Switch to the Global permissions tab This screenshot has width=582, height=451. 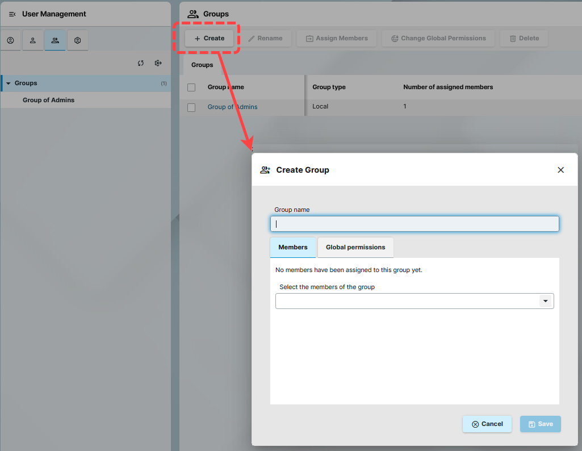tap(355, 247)
